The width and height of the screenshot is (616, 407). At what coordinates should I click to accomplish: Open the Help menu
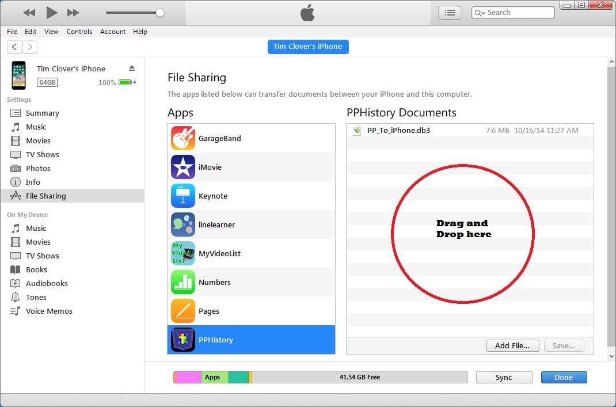(x=140, y=32)
